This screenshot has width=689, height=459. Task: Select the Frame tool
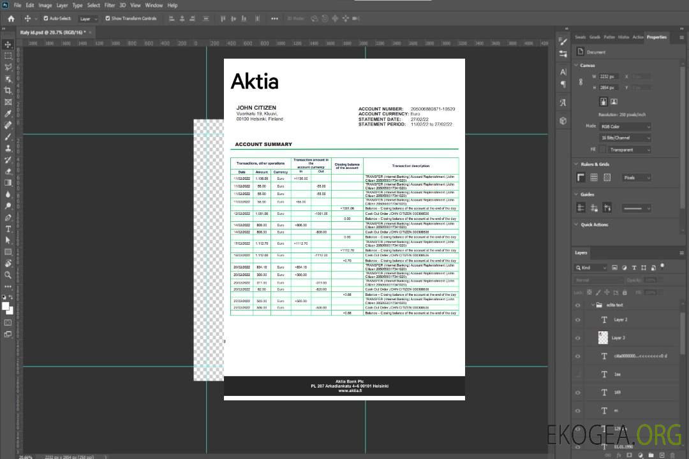click(8, 102)
